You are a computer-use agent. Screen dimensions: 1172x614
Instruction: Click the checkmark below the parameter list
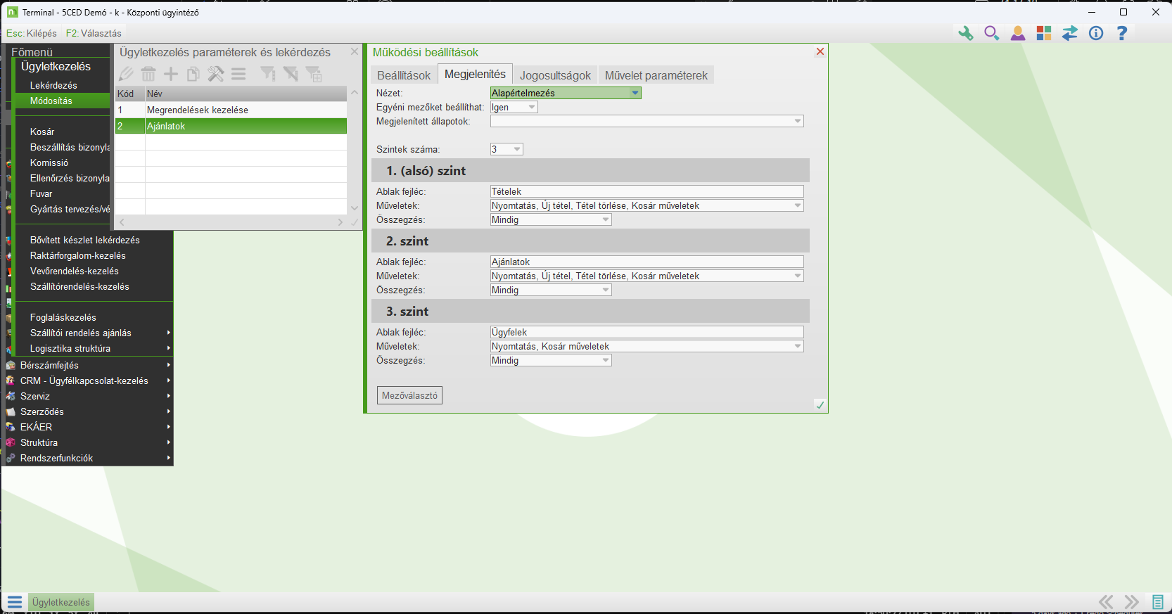tap(354, 222)
